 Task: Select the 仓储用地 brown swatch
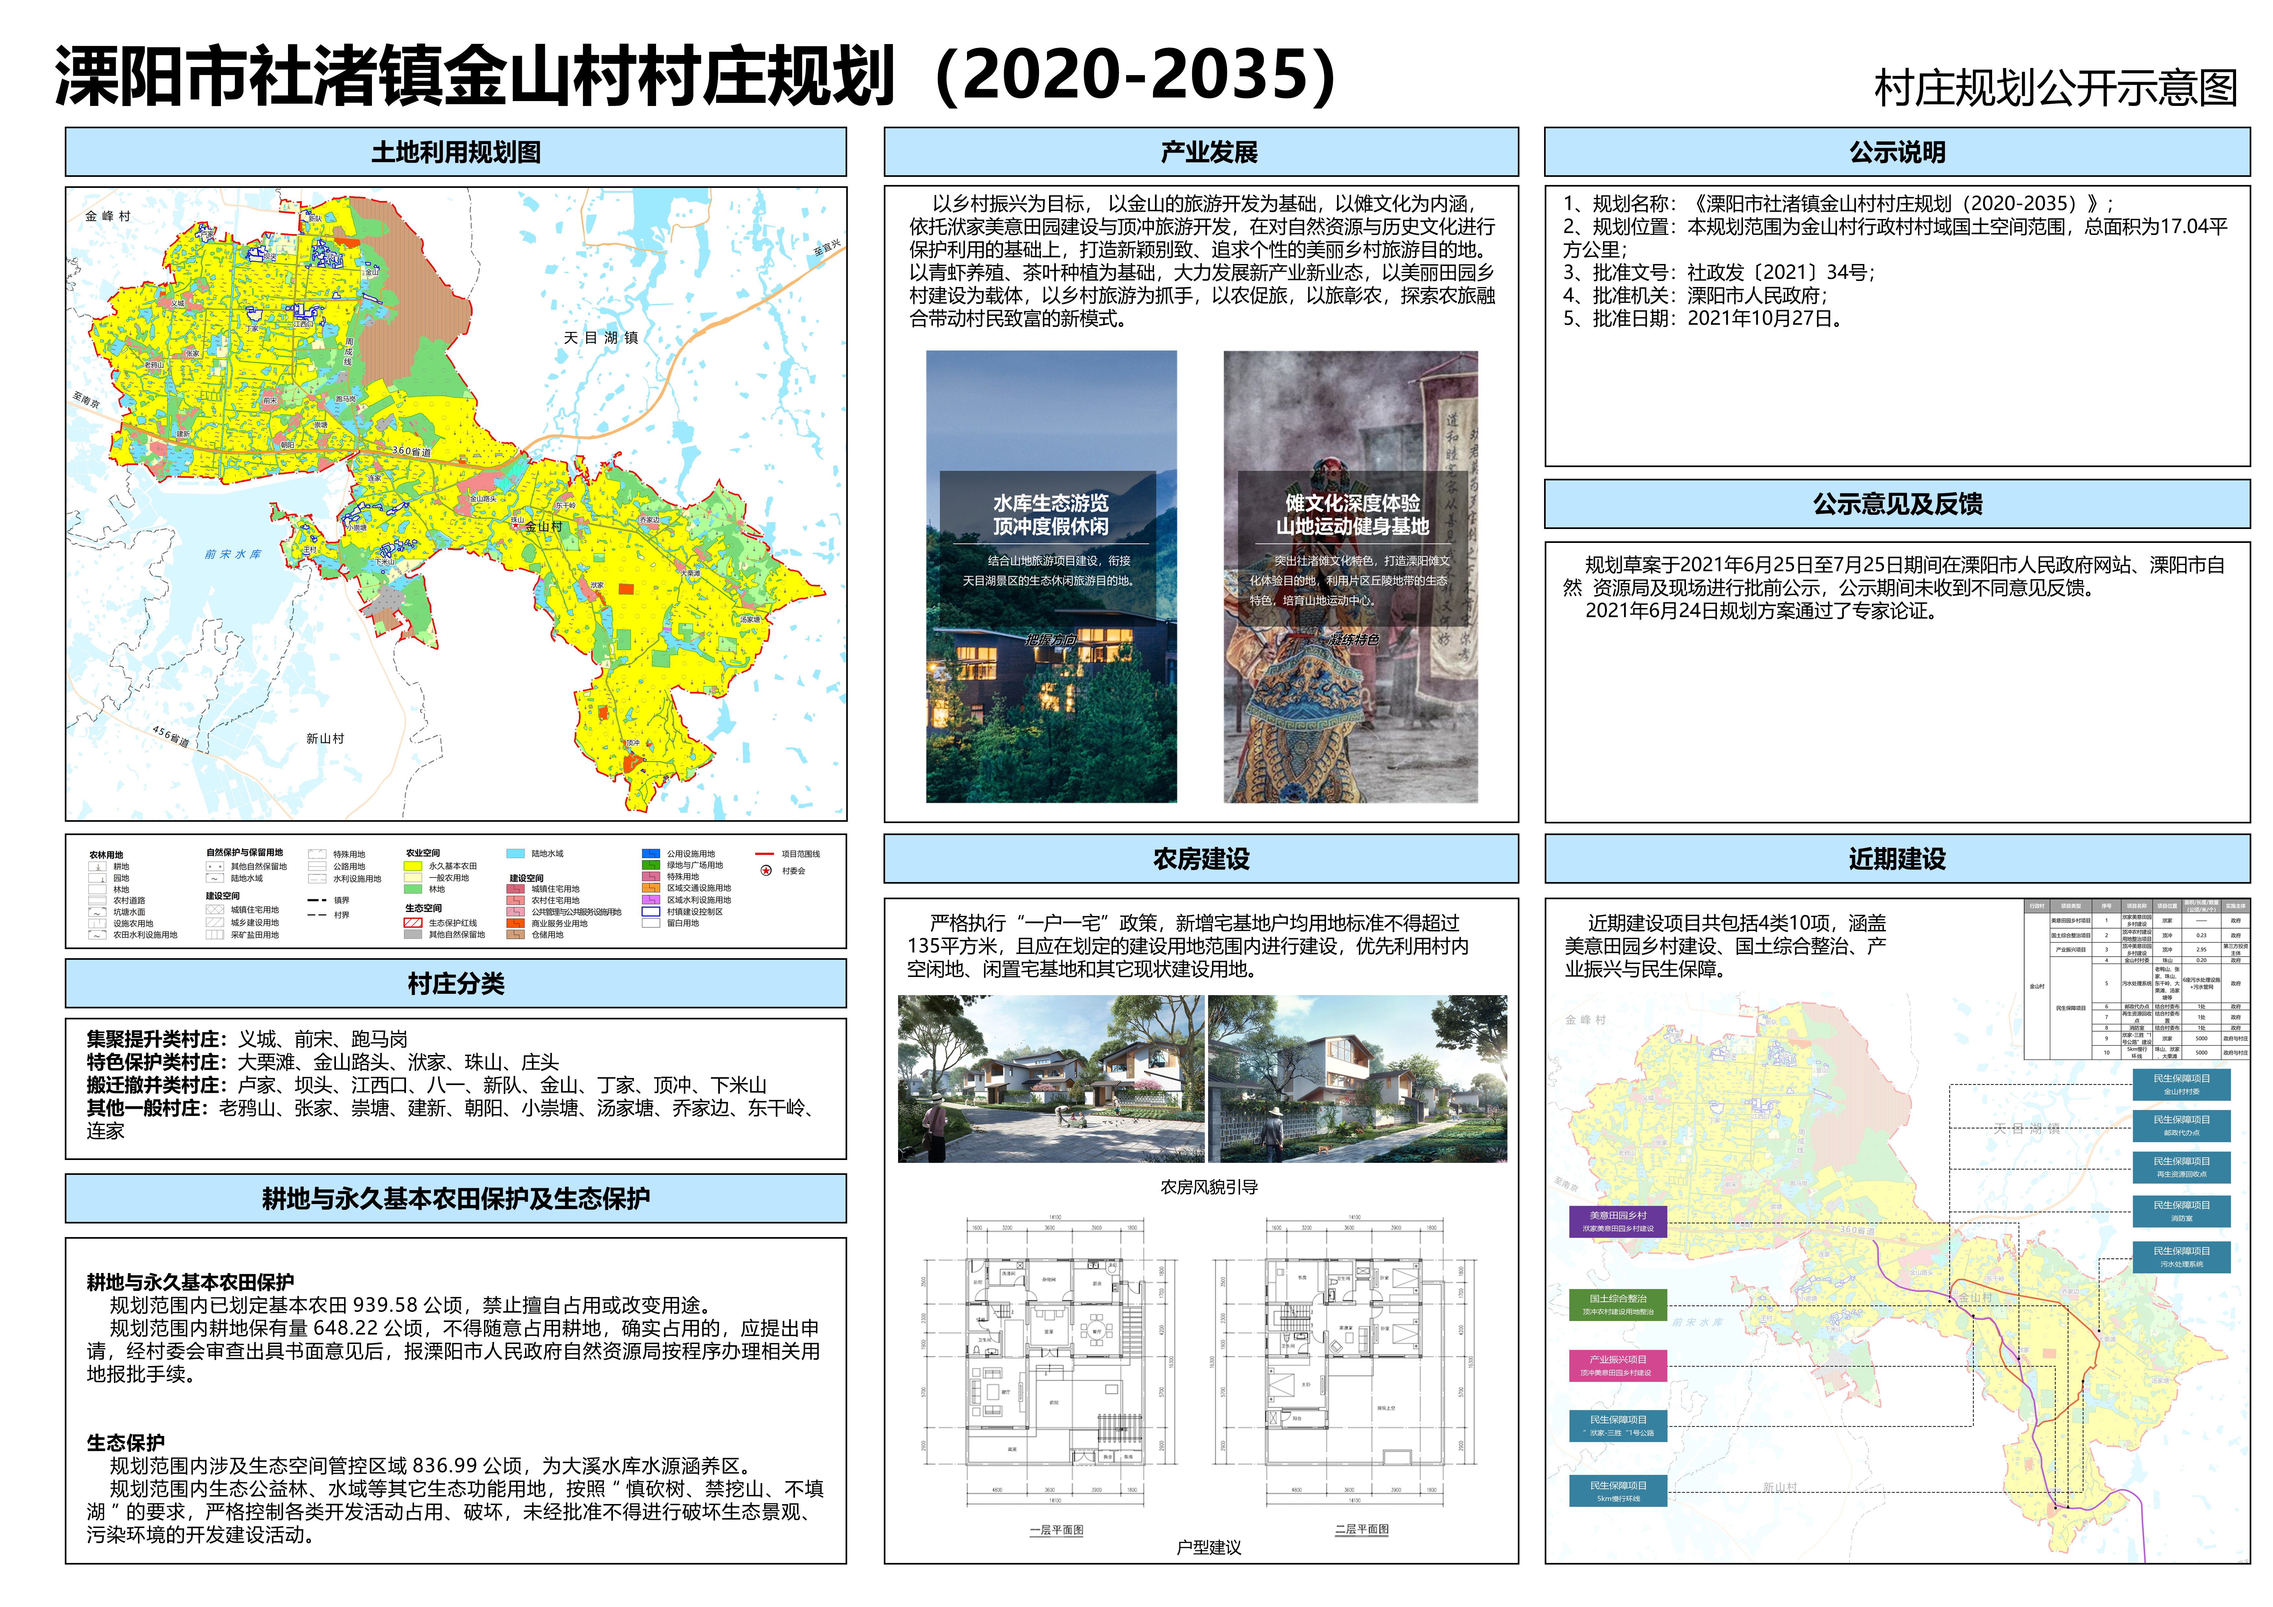coord(516,935)
